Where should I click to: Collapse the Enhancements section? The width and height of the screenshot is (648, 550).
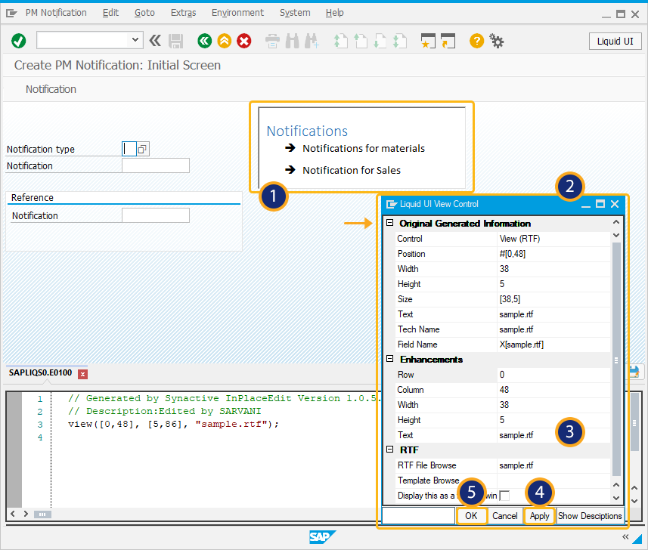(x=389, y=359)
